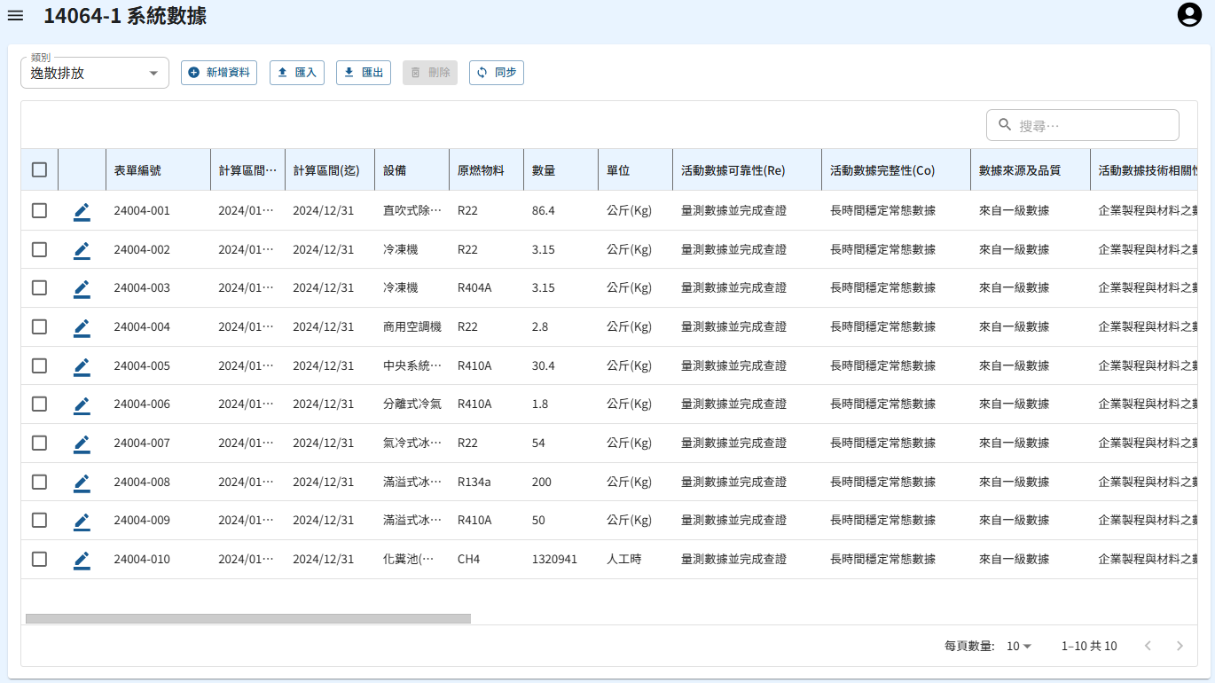Screen dimensions: 1215x683
Task: Click the 匯入 import button
Action: (297, 73)
